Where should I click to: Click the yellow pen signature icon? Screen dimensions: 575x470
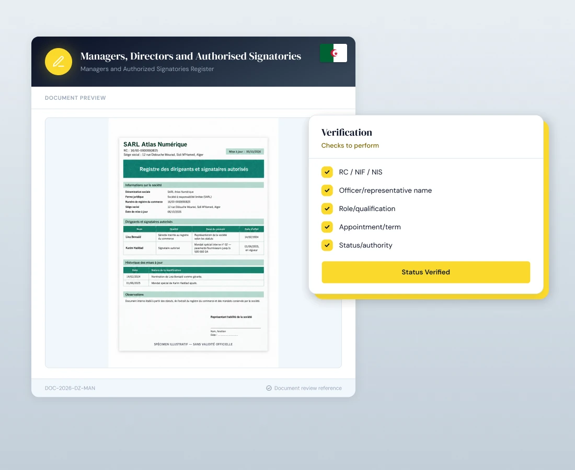point(59,62)
